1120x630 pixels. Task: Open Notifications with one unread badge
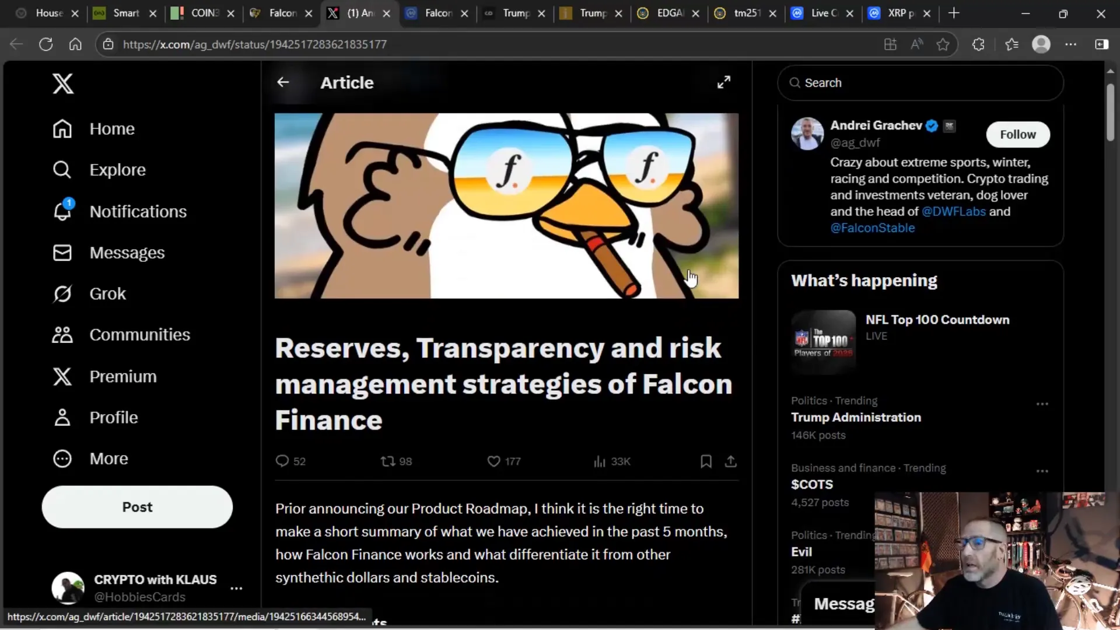[x=120, y=211]
